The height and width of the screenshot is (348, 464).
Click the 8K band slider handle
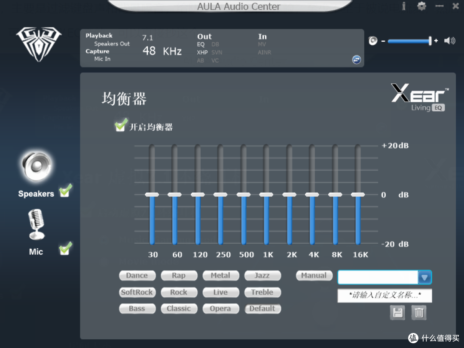(x=335, y=195)
